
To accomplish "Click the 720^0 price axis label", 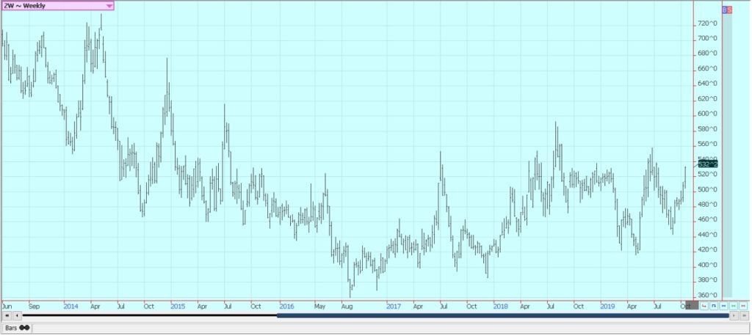I will [x=707, y=23].
